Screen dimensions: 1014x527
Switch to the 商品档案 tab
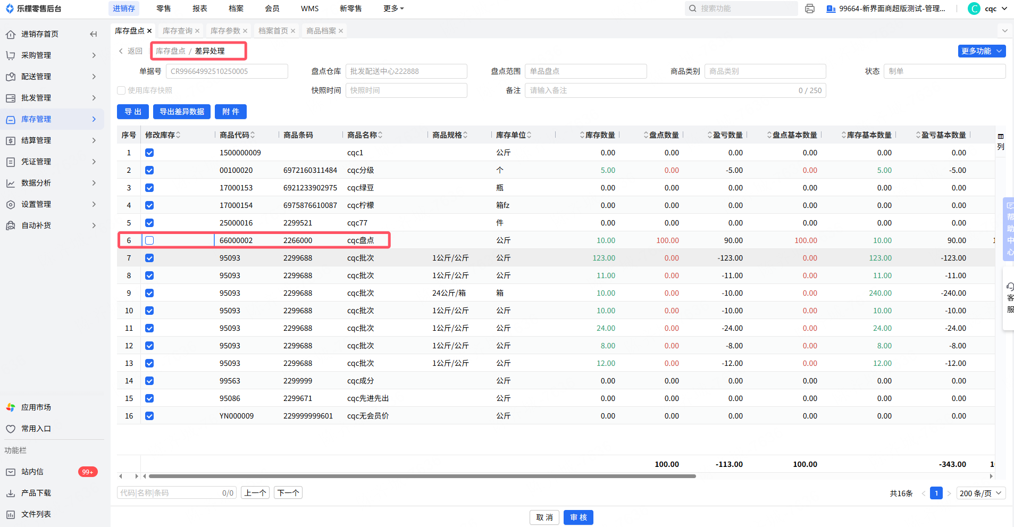coord(321,31)
